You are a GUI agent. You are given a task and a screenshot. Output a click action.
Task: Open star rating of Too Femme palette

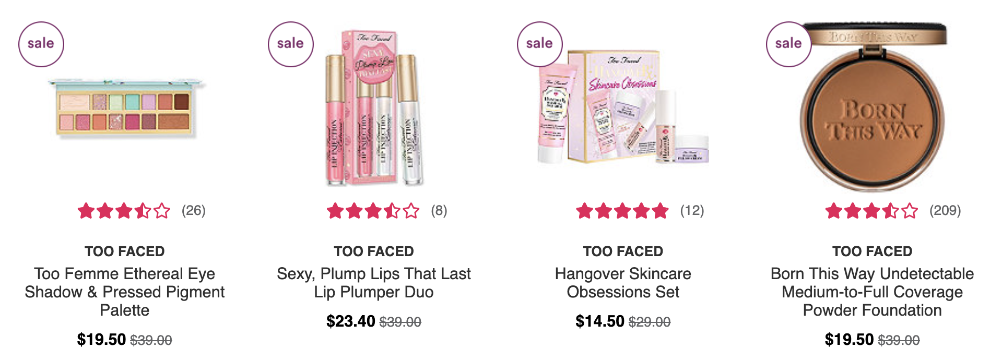click(x=124, y=211)
